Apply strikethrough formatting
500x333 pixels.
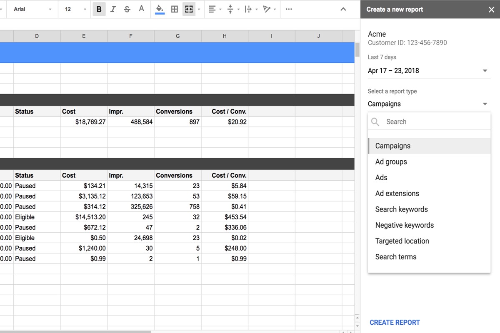(127, 9)
